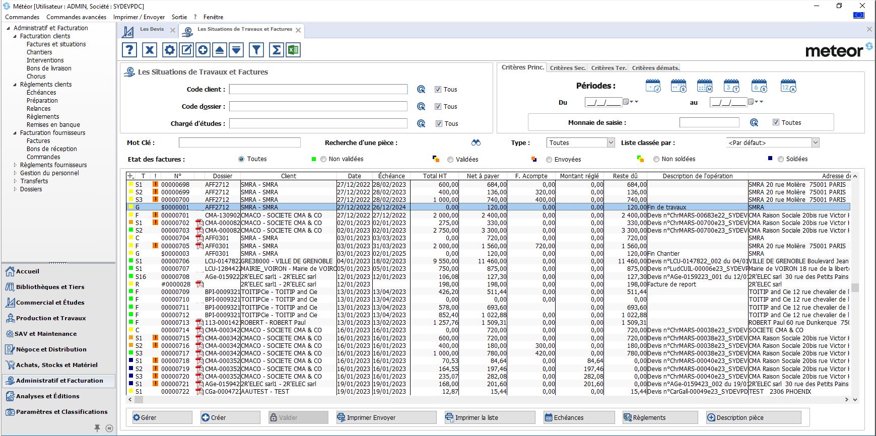Open the Fenêtre menu
The height and width of the screenshot is (436, 876).
click(214, 17)
